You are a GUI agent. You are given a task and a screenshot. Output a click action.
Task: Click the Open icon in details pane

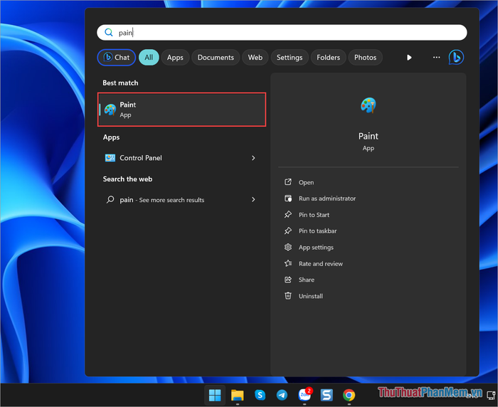[x=287, y=182]
